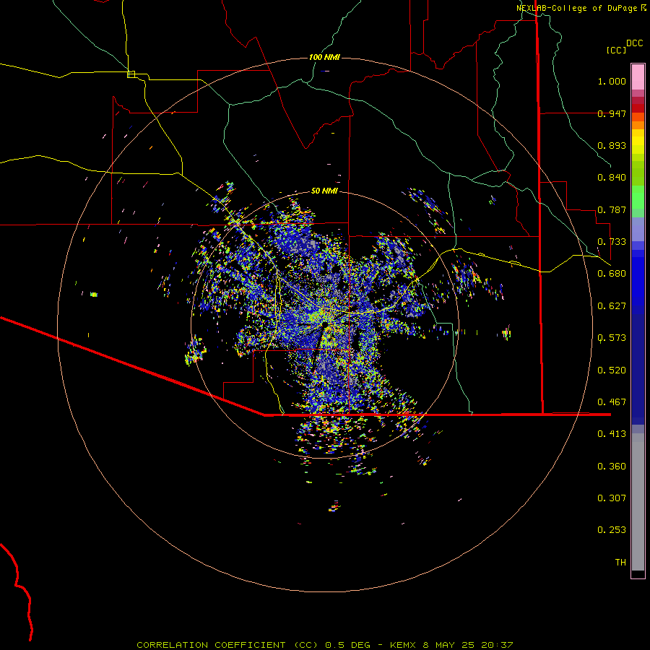The width and height of the screenshot is (650, 650).
Task: Click the 50 NMI range ring label
Action: pos(324,191)
